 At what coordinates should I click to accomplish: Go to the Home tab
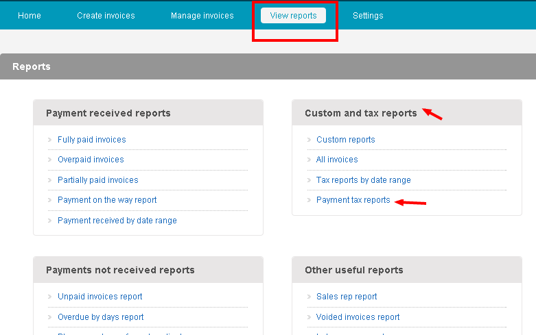(x=30, y=16)
